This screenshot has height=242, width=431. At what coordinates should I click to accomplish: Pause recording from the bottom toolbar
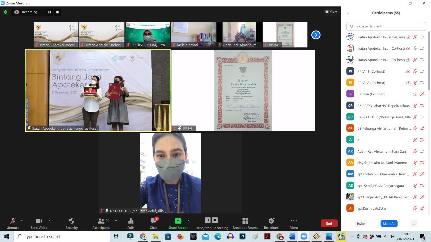click(x=208, y=220)
